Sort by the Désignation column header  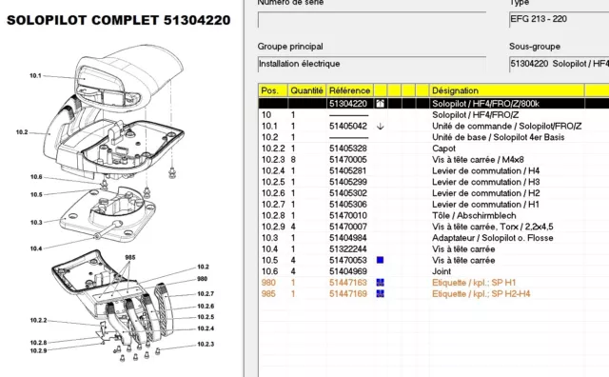coord(506,90)
